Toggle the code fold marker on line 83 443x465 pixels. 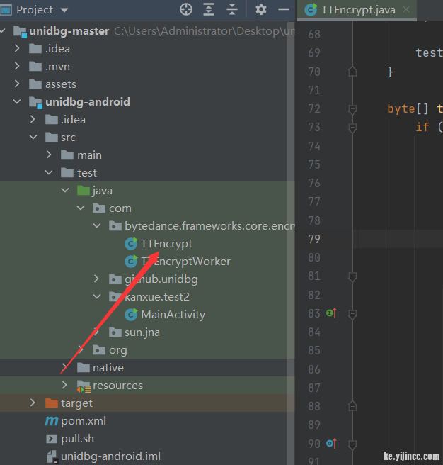click(352, 314)
